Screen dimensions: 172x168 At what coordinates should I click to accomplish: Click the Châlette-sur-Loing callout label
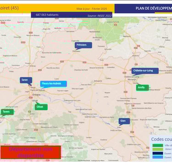click(145, 71)
